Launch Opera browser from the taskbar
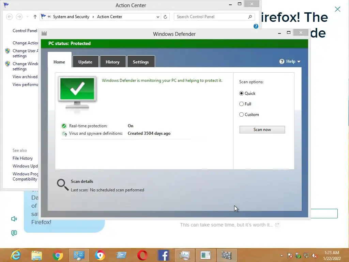This screenshot has width=349, height=262. [x=142, y=255]
